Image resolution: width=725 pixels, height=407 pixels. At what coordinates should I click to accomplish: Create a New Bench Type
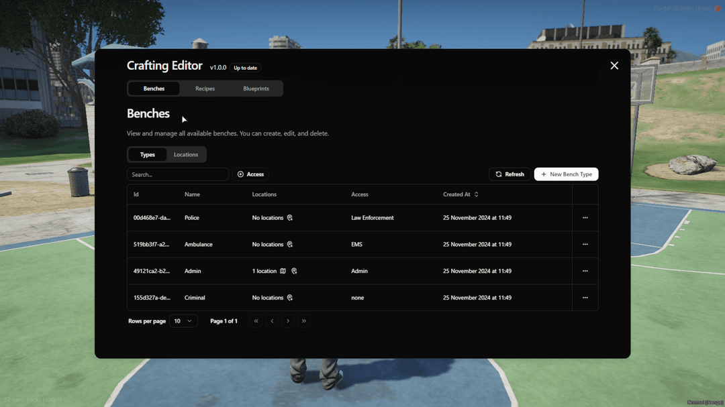click(566, 174)
